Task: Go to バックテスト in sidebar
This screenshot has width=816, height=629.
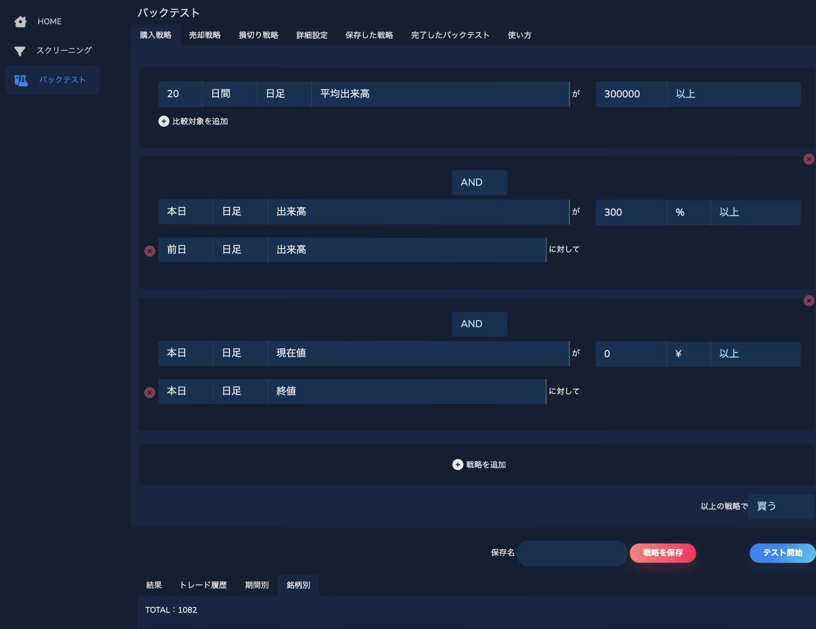Action: tap(53, 80)
